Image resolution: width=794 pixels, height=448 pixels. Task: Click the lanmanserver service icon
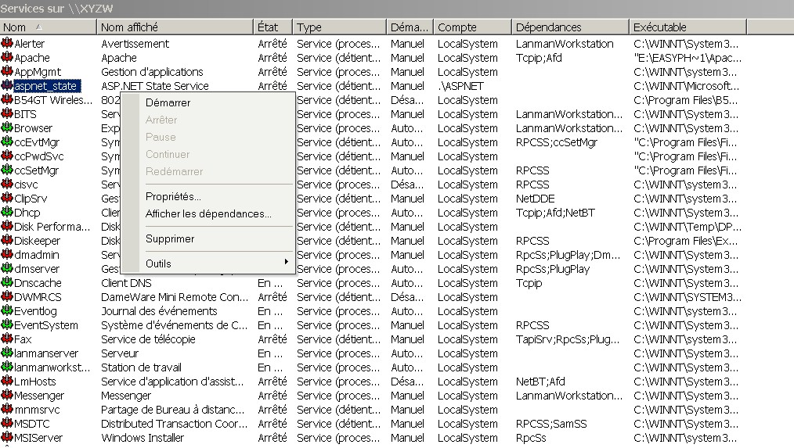click(x=7, y=353)
